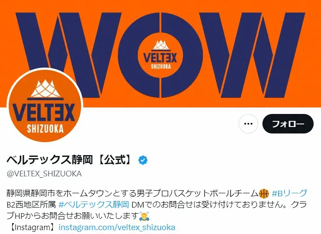Viewport: 321px width, 234px height.
Task: Click the white dome icon in banner logo
Action: click(160, 45)
